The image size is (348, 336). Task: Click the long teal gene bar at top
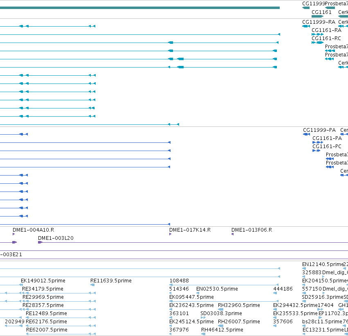(x=140, y=8)
